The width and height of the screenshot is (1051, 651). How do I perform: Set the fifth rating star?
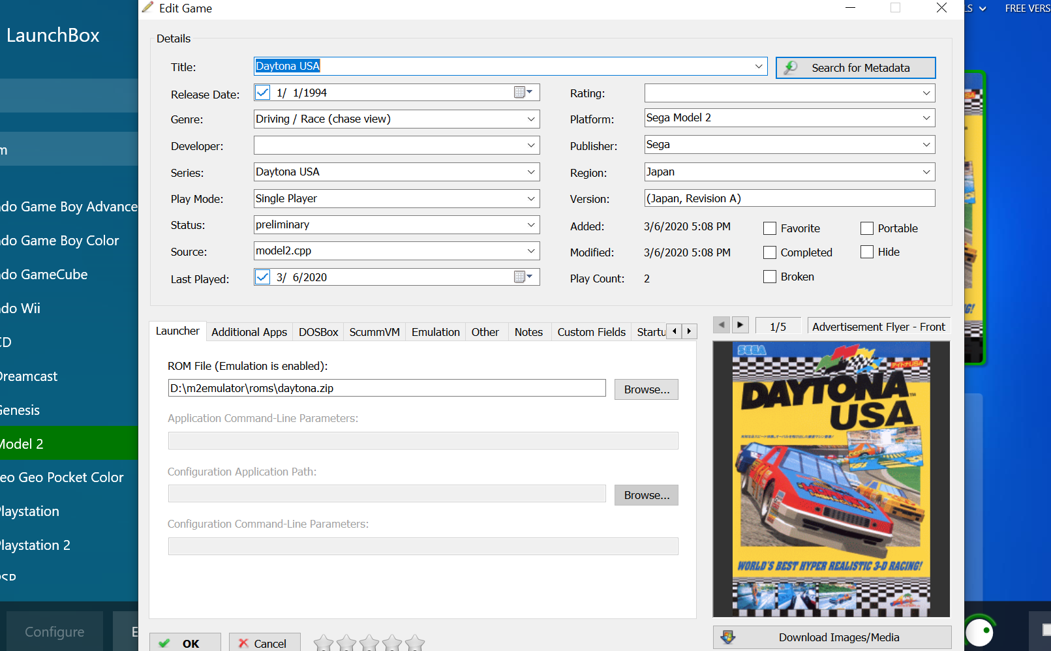click(415, 643)
